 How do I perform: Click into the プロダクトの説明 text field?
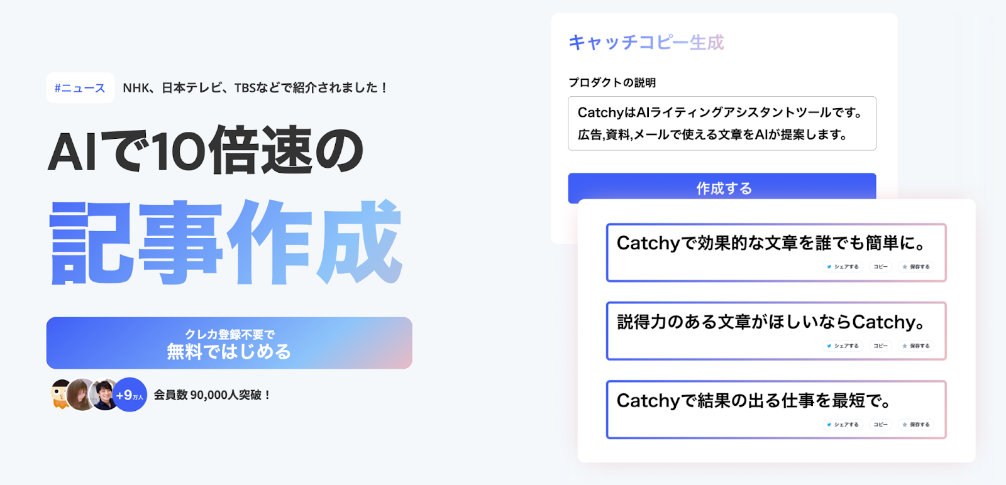[x=721, y=123]
